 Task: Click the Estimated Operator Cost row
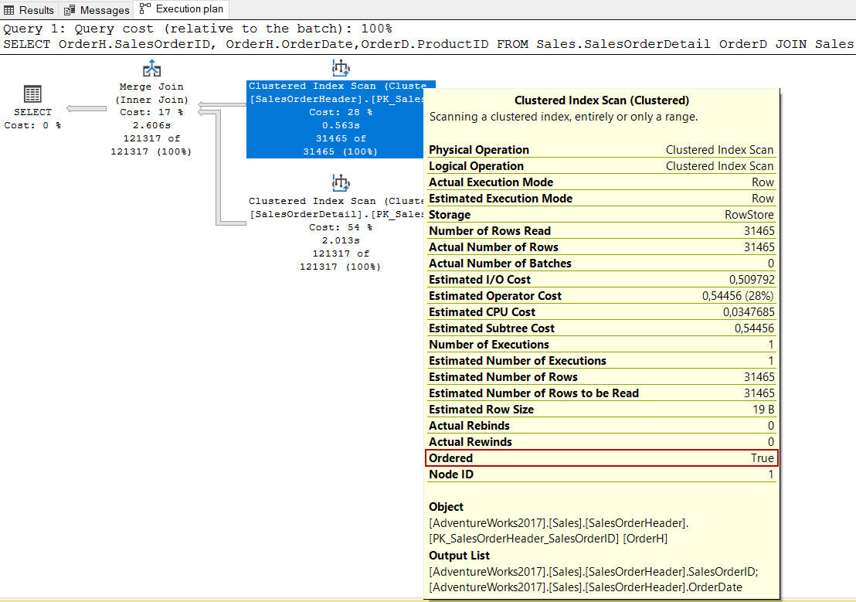(601, 295)
